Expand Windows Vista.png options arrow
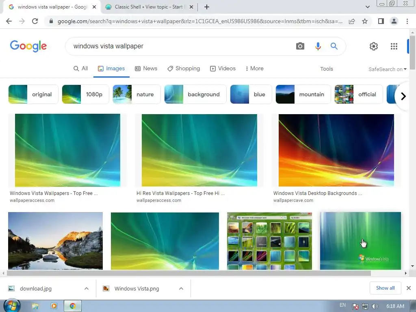Screen dimensions: 416x312 [181, 288]
